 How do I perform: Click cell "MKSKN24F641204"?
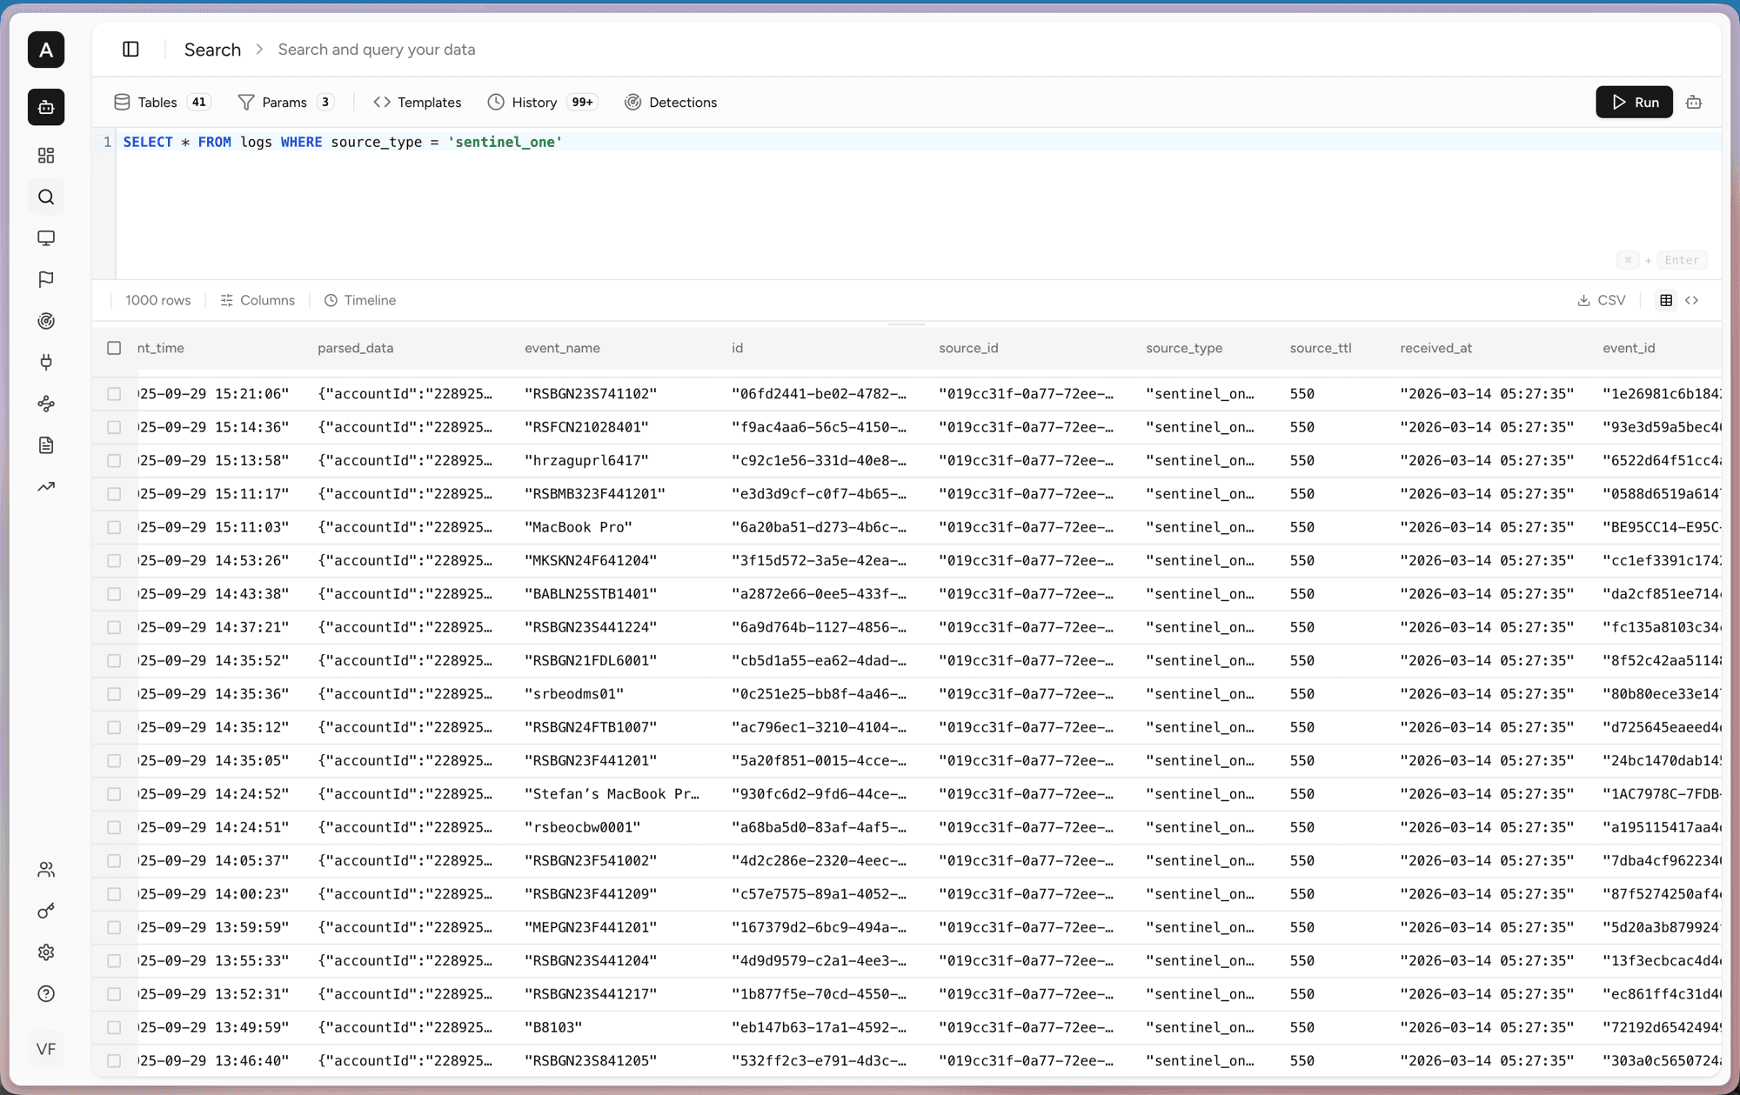(591, 561)
